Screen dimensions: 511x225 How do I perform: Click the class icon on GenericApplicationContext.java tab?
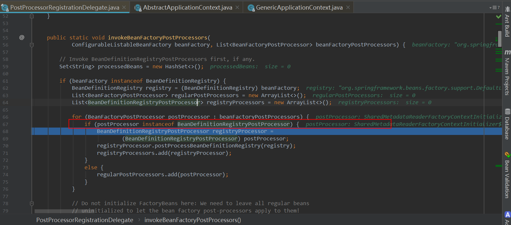click(x=251, y=8)
